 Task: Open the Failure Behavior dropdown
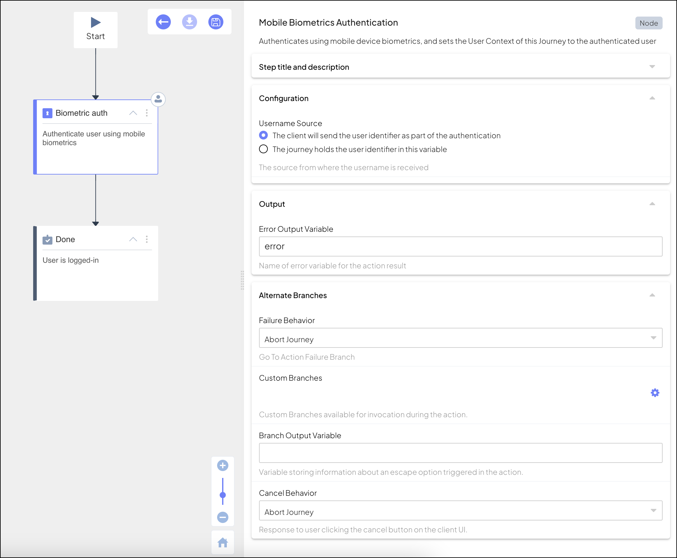tap(460, 338)
